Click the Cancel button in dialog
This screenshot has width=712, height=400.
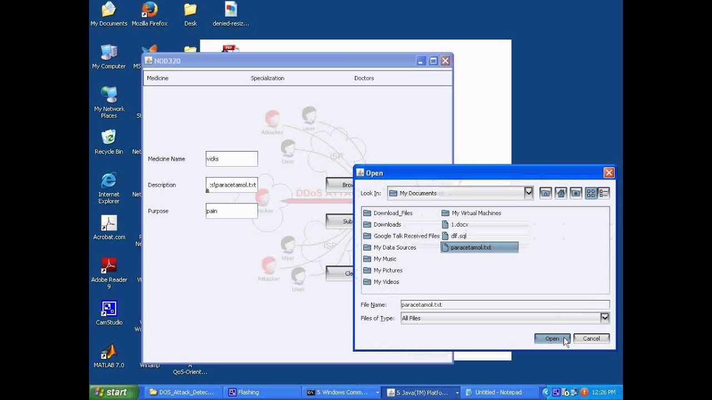point(591,338)
